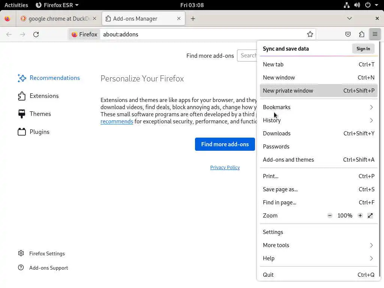This screenshot has height=288, width=384.
Task: Open Extensions category in sidebar
Action: [39, 96]
